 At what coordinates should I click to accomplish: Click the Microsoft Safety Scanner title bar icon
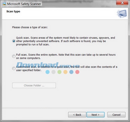pyautogui.click(x=4, y=4)
